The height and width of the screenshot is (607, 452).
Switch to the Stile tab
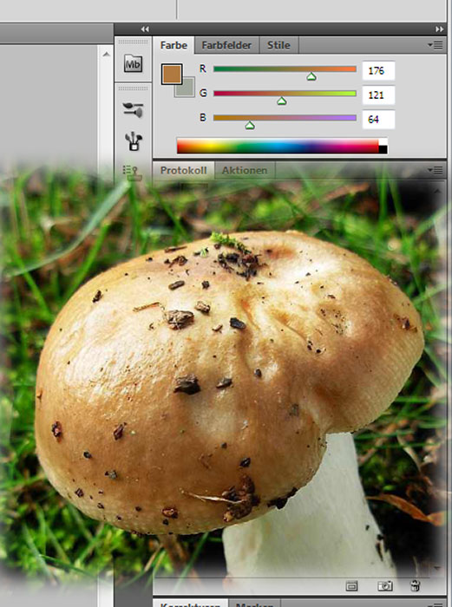pyautogui.click(x=278, y=45)
